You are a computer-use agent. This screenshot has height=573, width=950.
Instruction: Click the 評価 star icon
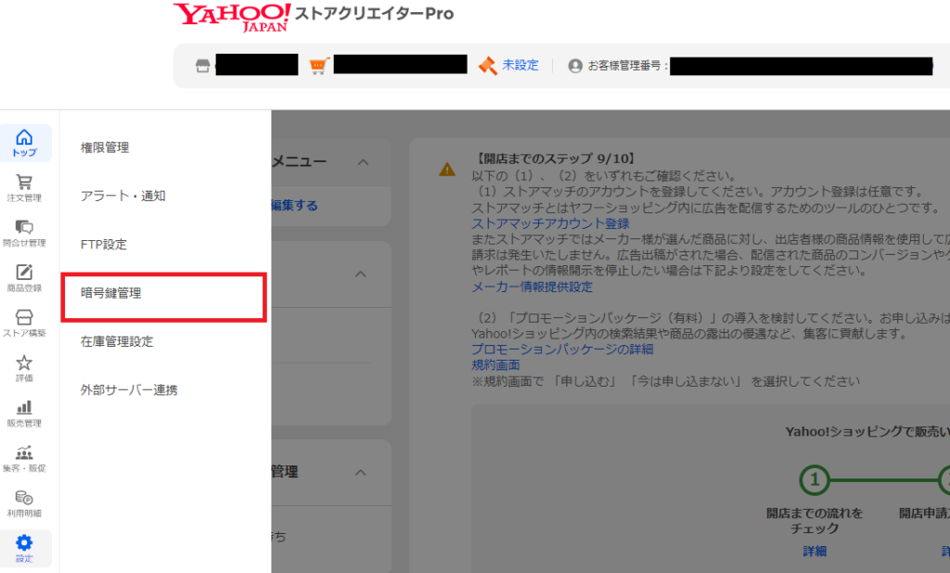pos(25,366)
